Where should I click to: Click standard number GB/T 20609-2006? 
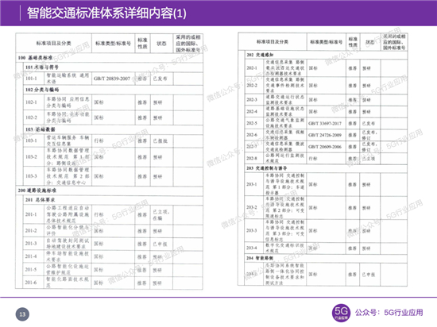point(325,147)
